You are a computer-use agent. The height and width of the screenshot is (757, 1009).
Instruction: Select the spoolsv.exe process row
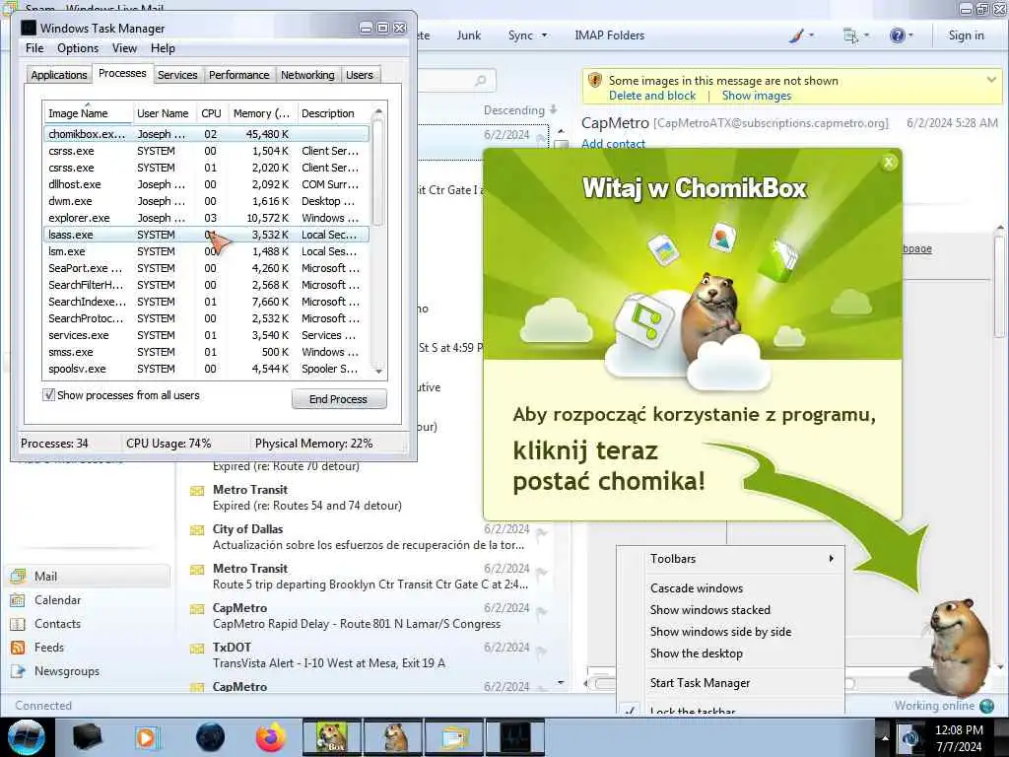[x=207, y=369]
